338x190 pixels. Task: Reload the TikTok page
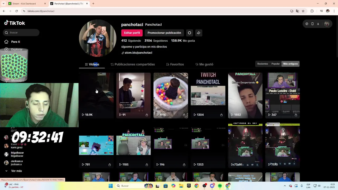(x=16, y=11)
